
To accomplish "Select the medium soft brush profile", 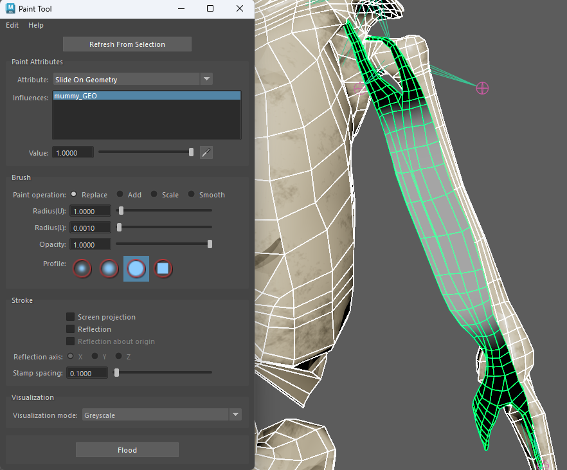I will coord(109,268).
